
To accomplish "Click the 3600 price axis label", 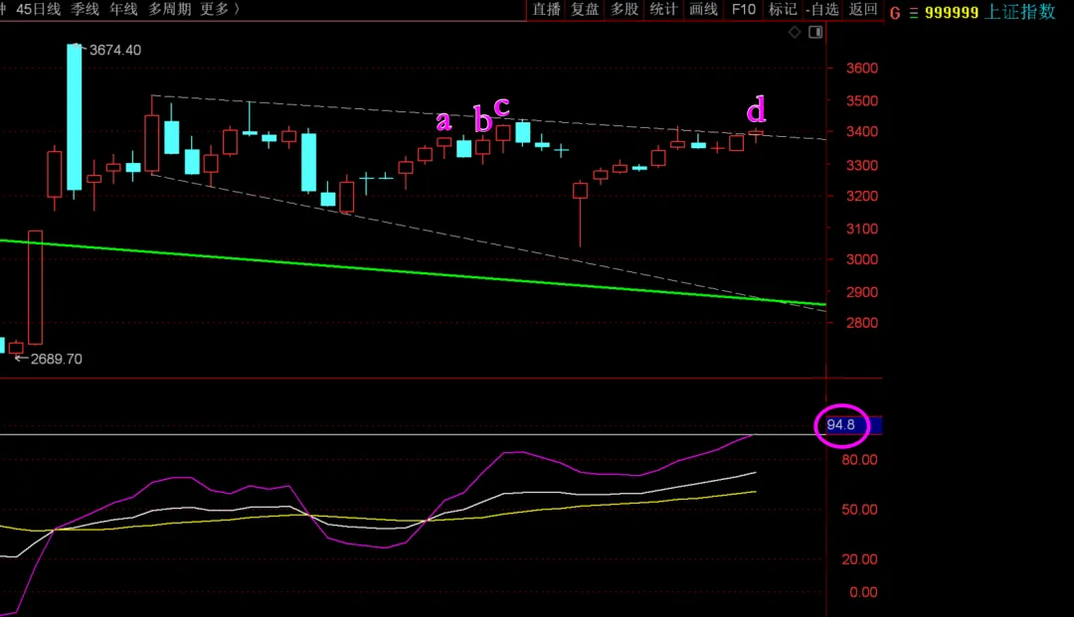I will click(861, 69).
